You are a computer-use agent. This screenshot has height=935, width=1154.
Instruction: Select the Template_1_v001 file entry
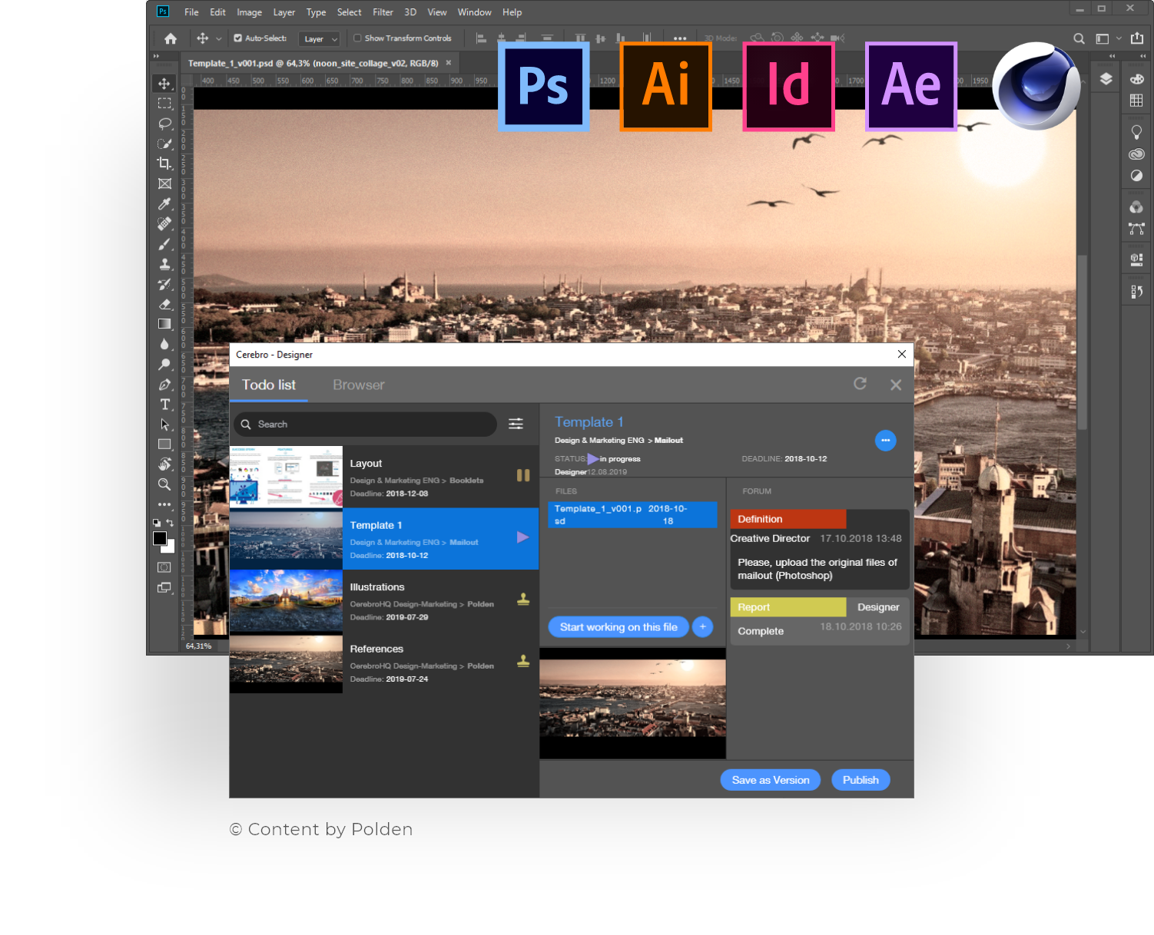pyautogui.click(x=632, y=514)
